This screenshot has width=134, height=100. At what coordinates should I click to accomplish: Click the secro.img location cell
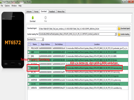tap(97, 72)
